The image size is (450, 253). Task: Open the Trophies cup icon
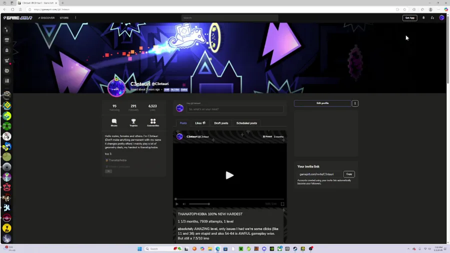tap(133, 122)
